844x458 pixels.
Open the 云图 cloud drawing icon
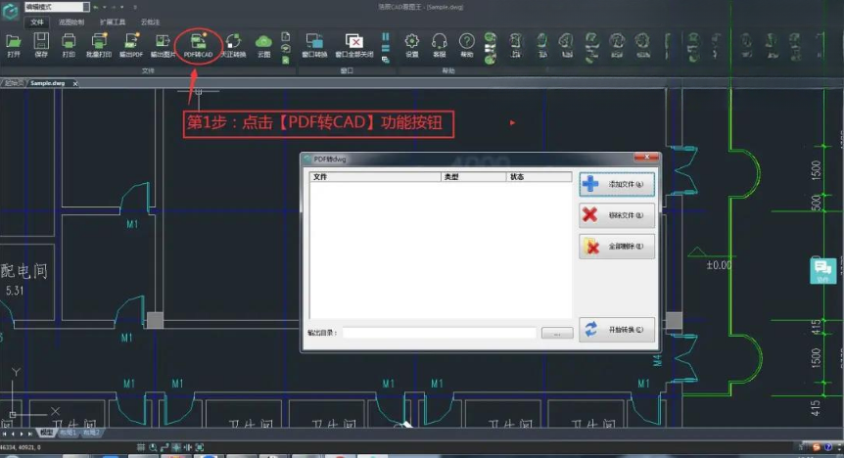coord(263,45)
